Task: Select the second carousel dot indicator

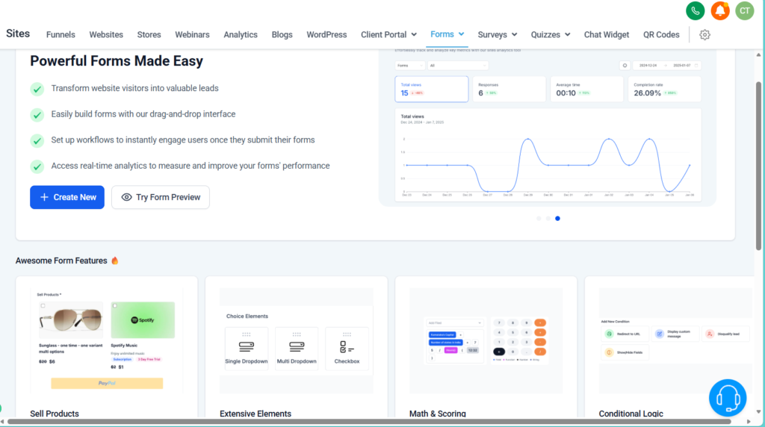Action: pos(548,219)
